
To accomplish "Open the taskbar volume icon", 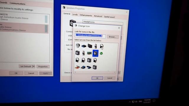I will click(136, 102).
